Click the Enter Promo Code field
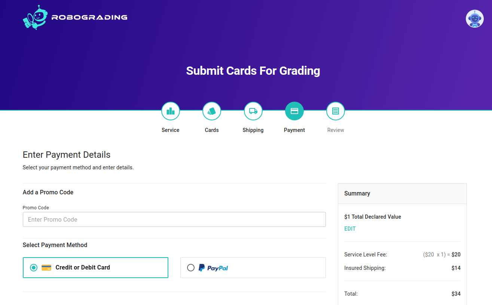 click(174, 219)
